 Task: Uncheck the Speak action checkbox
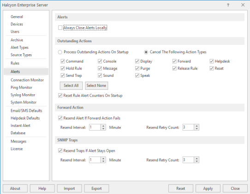pyautogui.click(x=137, y=75)
